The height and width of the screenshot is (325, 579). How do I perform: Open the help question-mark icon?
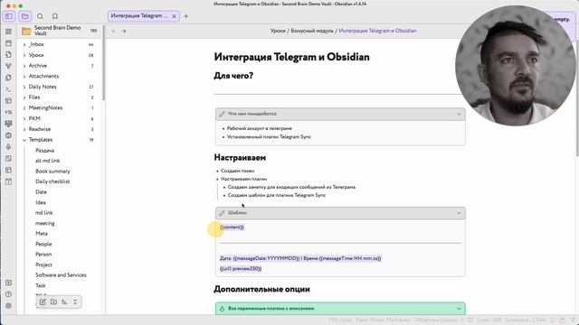[8, 294]
